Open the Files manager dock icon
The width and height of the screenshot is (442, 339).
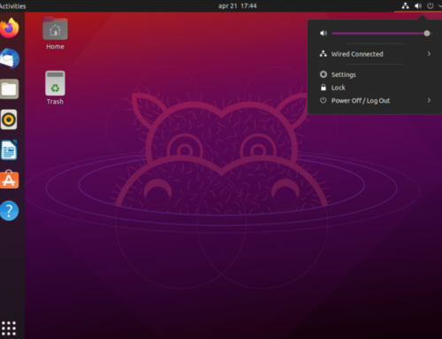[x=9, y=89]
